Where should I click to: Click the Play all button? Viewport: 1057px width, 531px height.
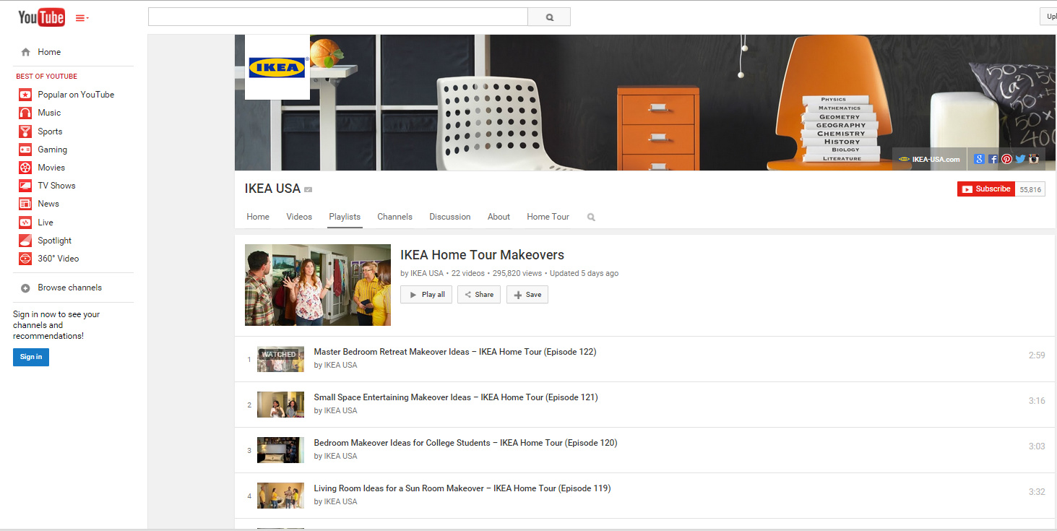click(426, 295)
